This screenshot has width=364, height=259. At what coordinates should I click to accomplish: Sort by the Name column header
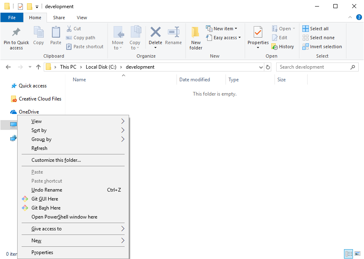pos(79,80)
